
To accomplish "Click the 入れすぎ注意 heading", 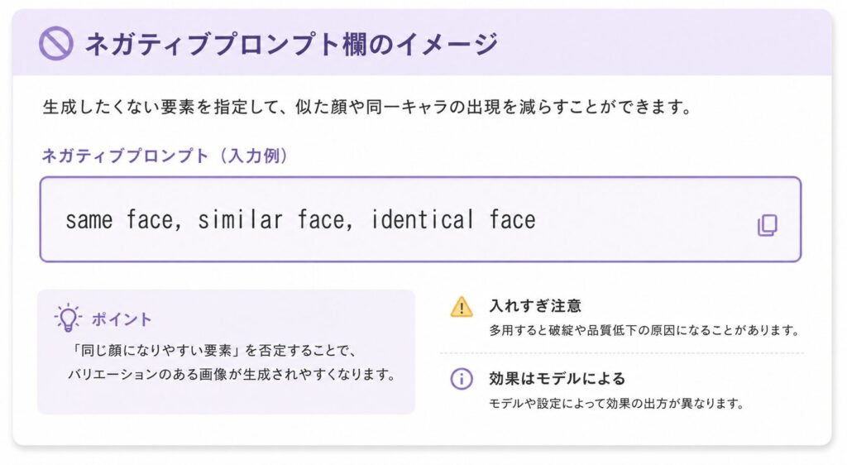I will tap(535, 306).
